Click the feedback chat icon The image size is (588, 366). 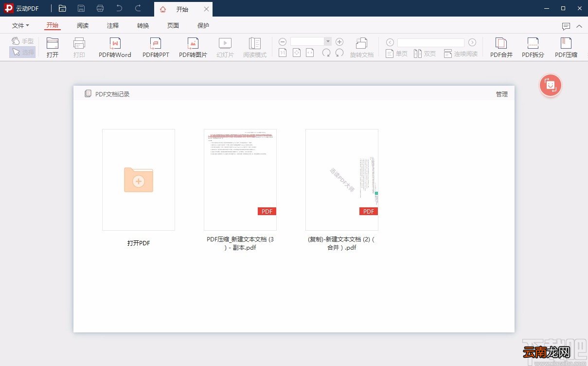click(x=566, y=26)
